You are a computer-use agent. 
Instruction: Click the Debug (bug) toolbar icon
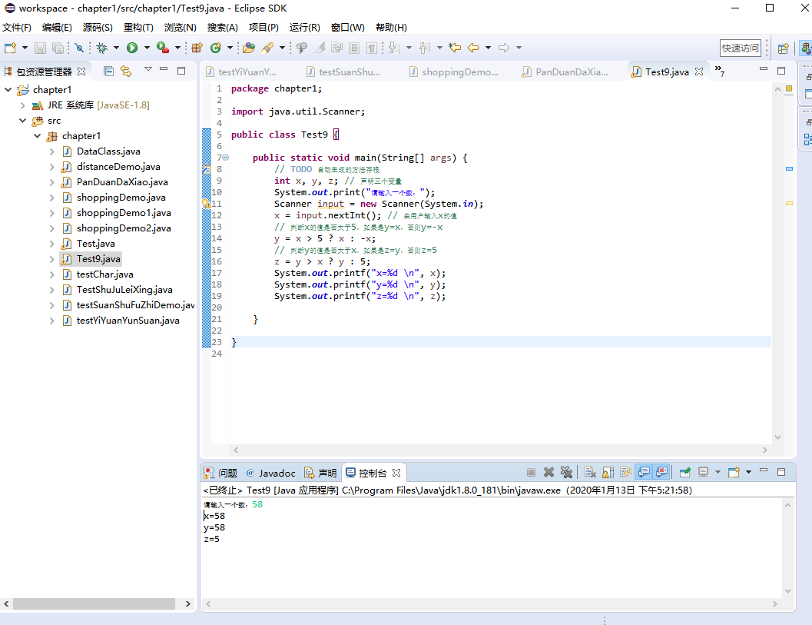[101, 48]
